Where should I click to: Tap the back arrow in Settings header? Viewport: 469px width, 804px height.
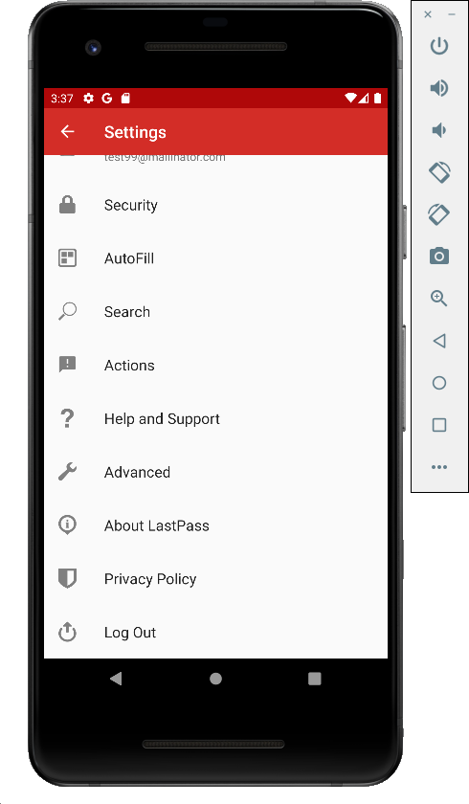coord(68,132)
